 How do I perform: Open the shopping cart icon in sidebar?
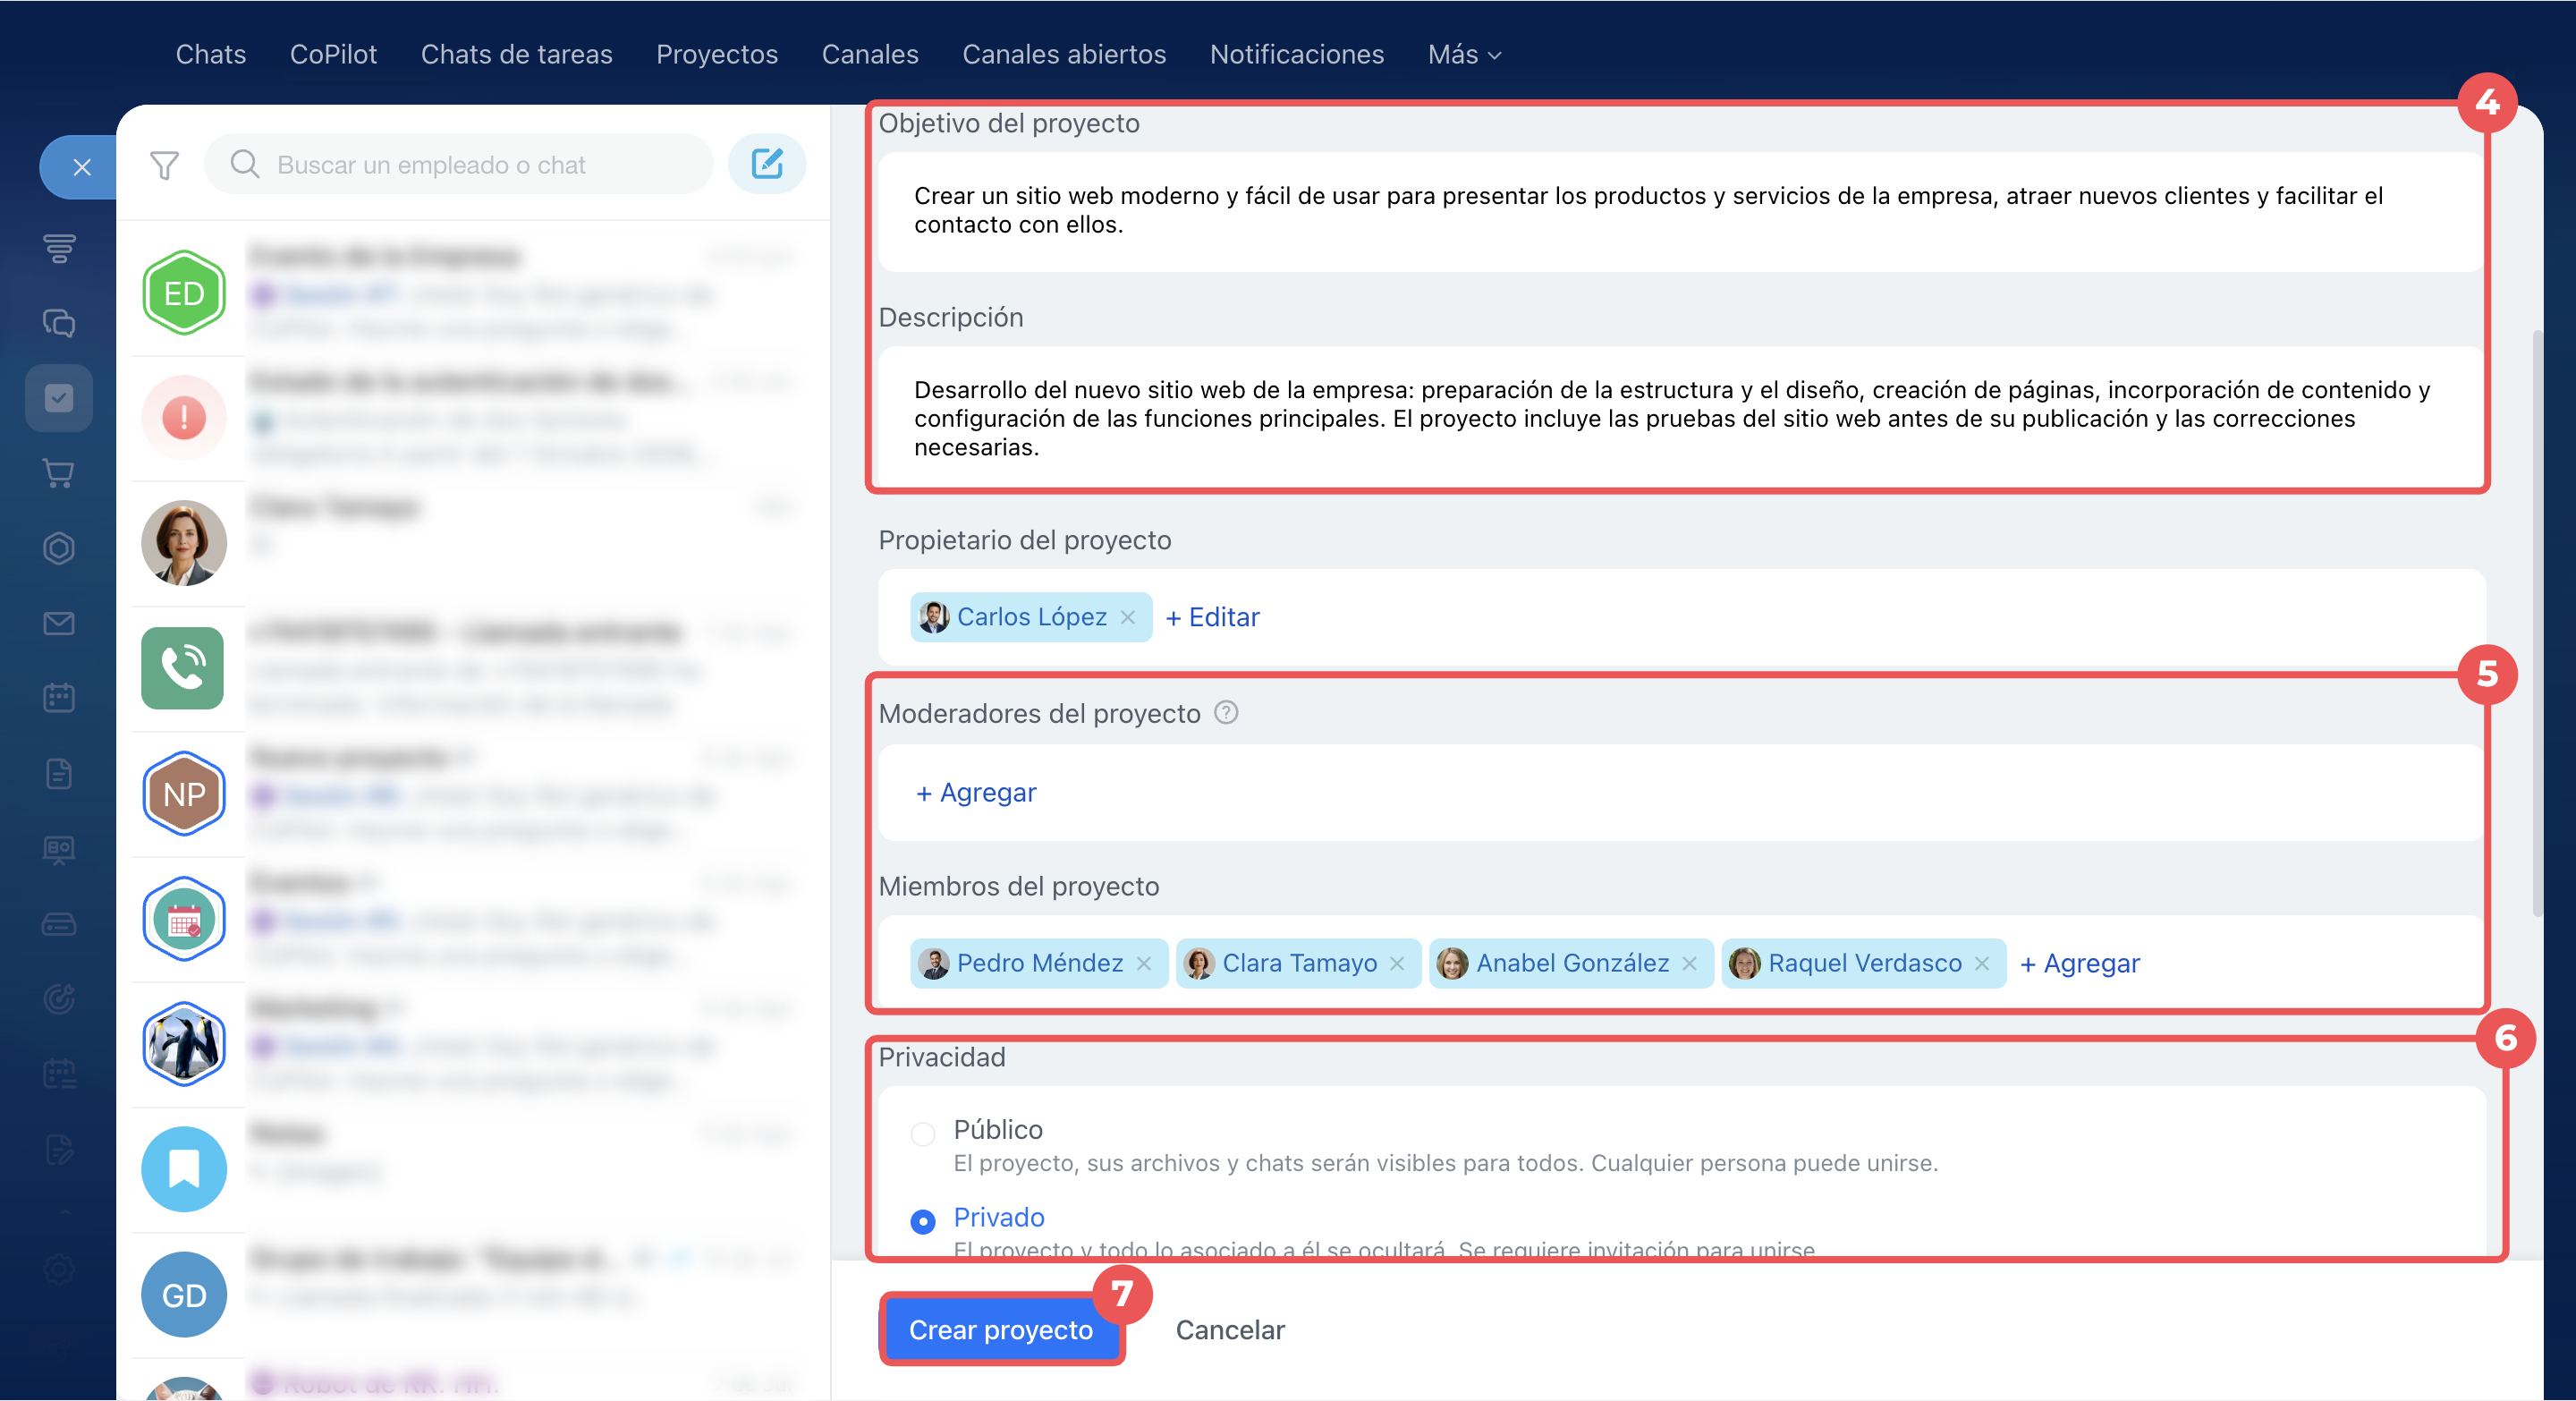(59, 473)
